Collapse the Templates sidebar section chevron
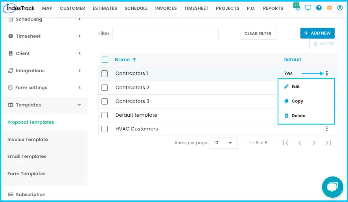 (x=79, y=105)
